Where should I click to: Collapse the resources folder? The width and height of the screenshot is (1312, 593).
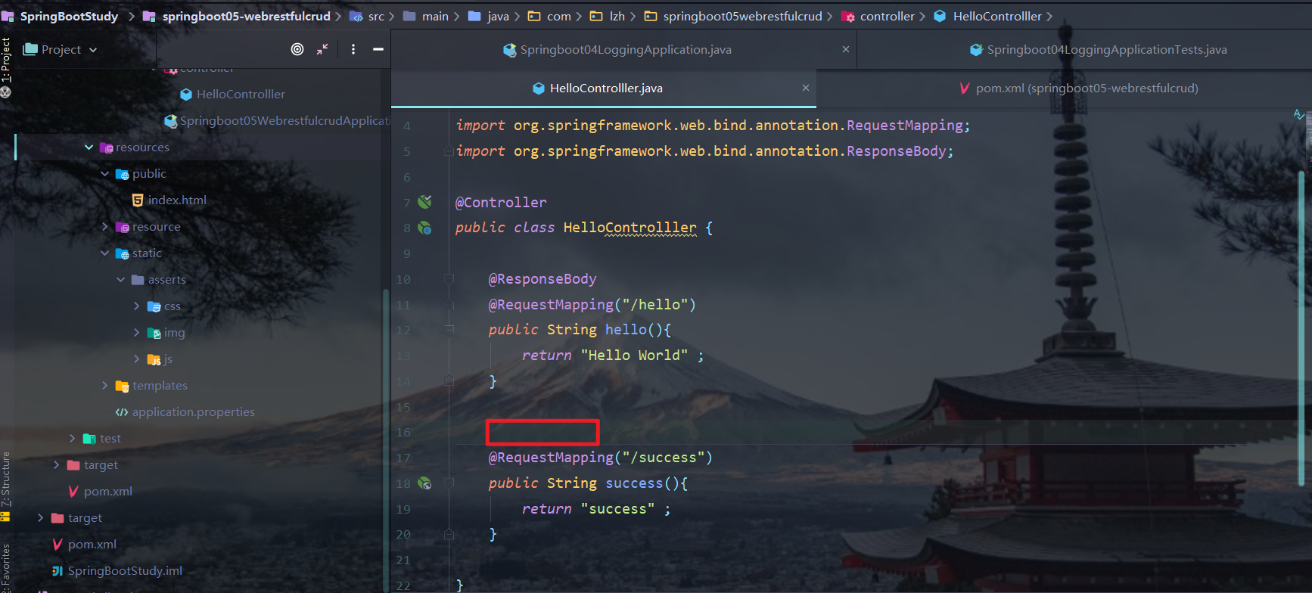[x=89, y=147]
